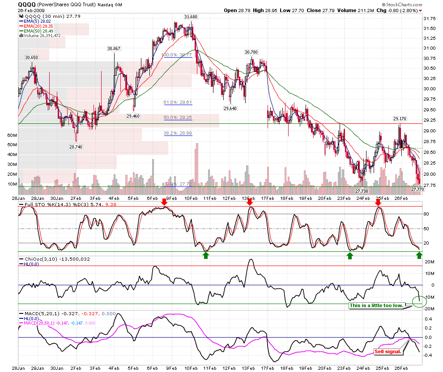Viewport: 443px width, 372px height.
Task: Click the volume bars icon before Volume 26,391,472
Action: click(21, 36)
